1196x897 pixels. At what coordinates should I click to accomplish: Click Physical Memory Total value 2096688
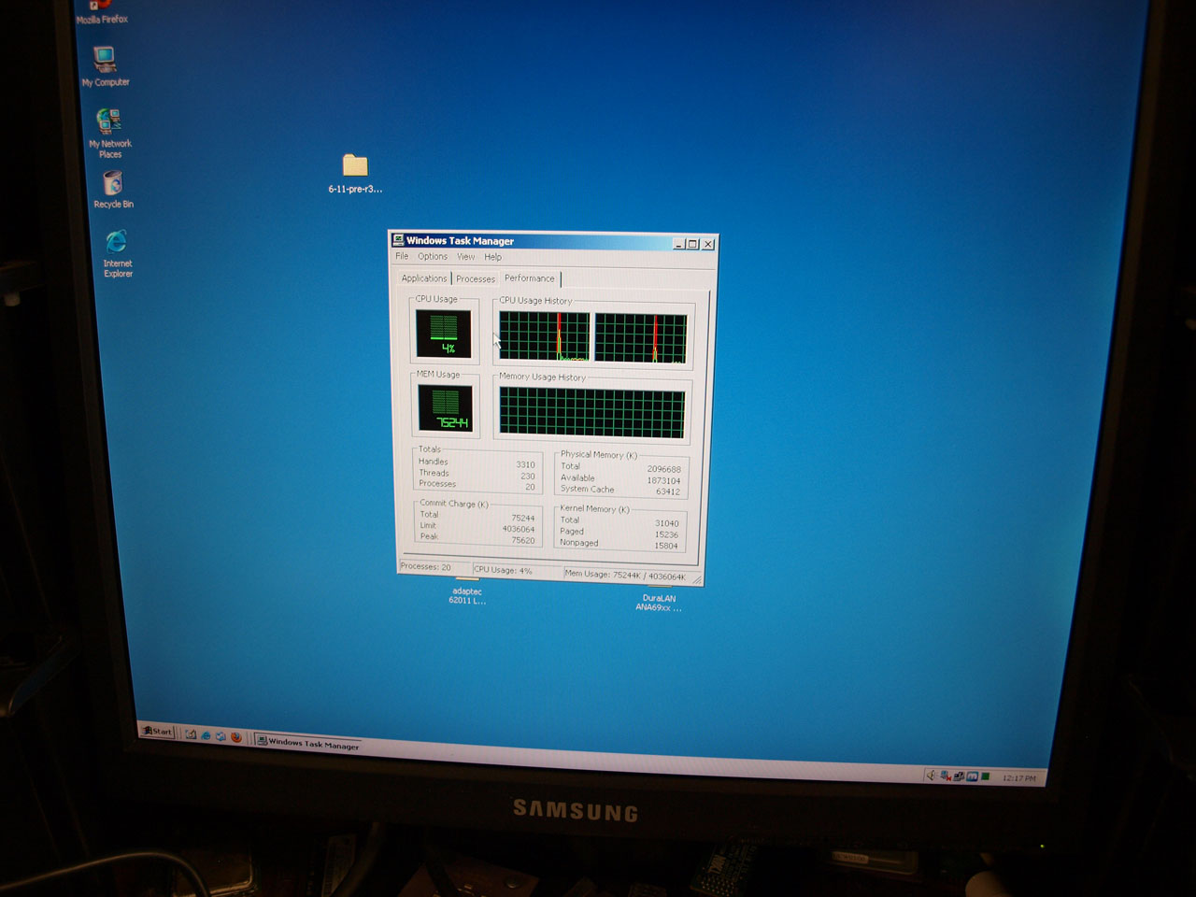click(x=663, y=469)
